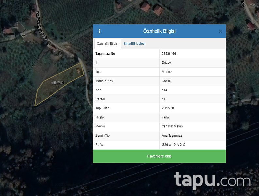259x196 pixels.
Task: Switch to the Bina/BB Listesi tab
Action: point(134,44)
